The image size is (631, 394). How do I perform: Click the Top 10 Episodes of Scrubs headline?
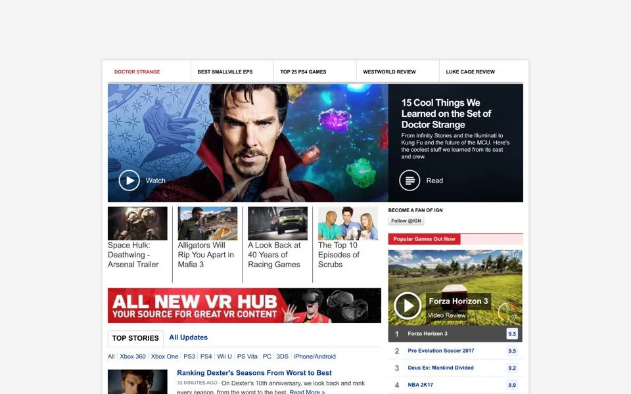(339, 255)
